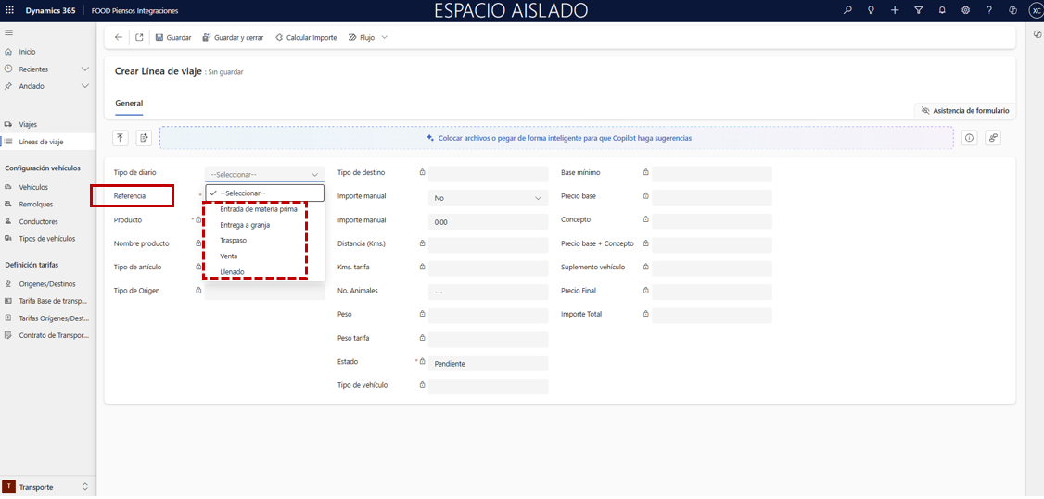Expand the Recientes section
Image resolution: width=1044 pixels, height=499 pixels.
click(x=85, y=69)
